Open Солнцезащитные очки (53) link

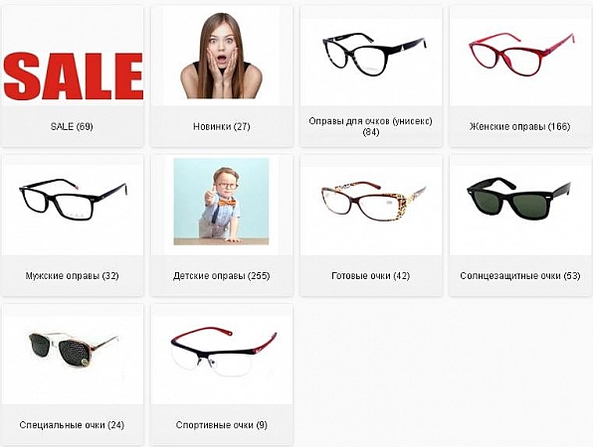pos(520,276)
